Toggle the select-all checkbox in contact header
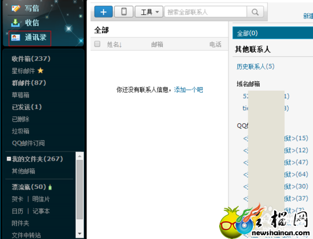The image size is (313, 239). (97, 44)
